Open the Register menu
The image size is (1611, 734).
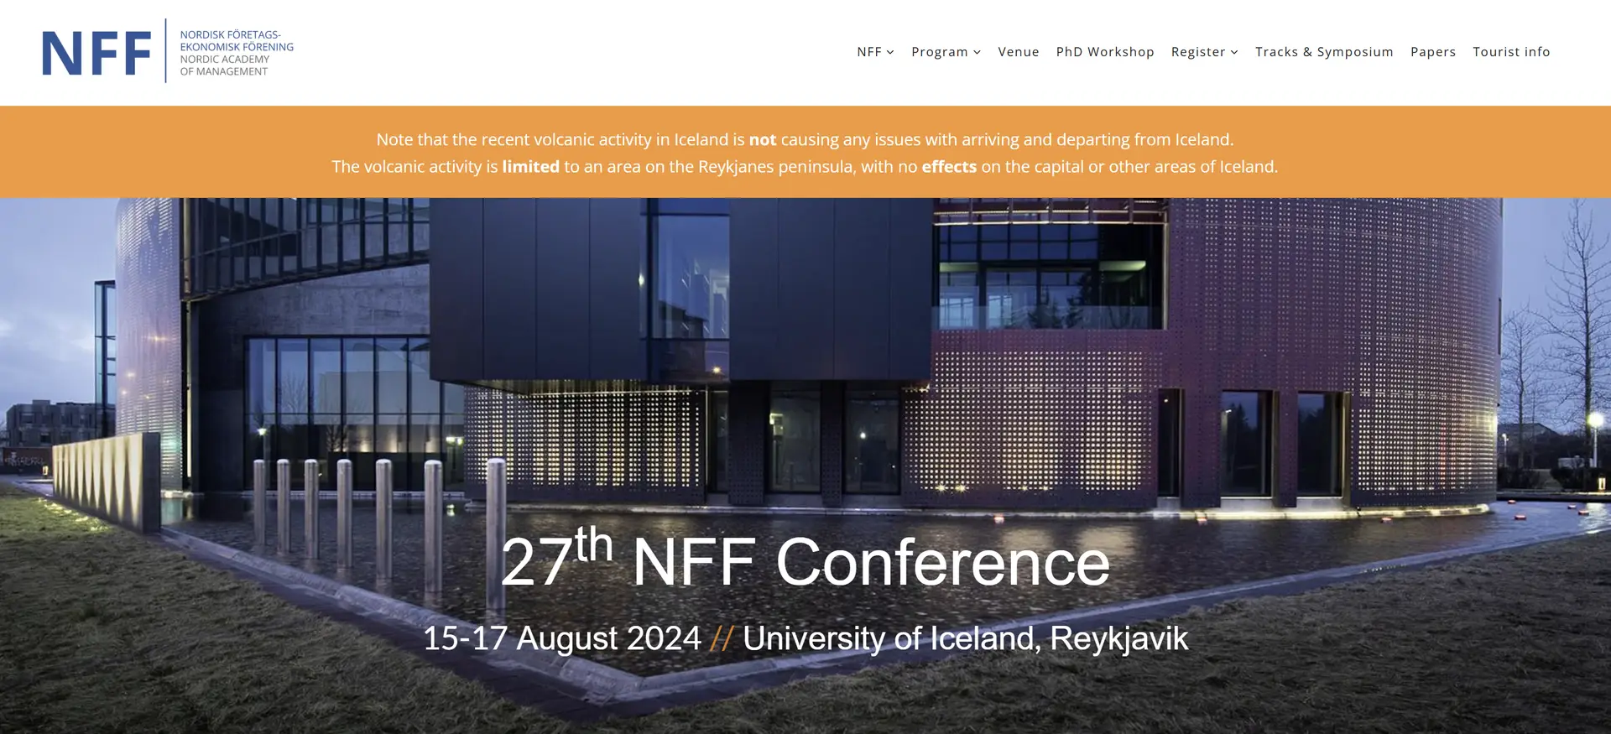pyautogui.click(x=1198, y=52)
